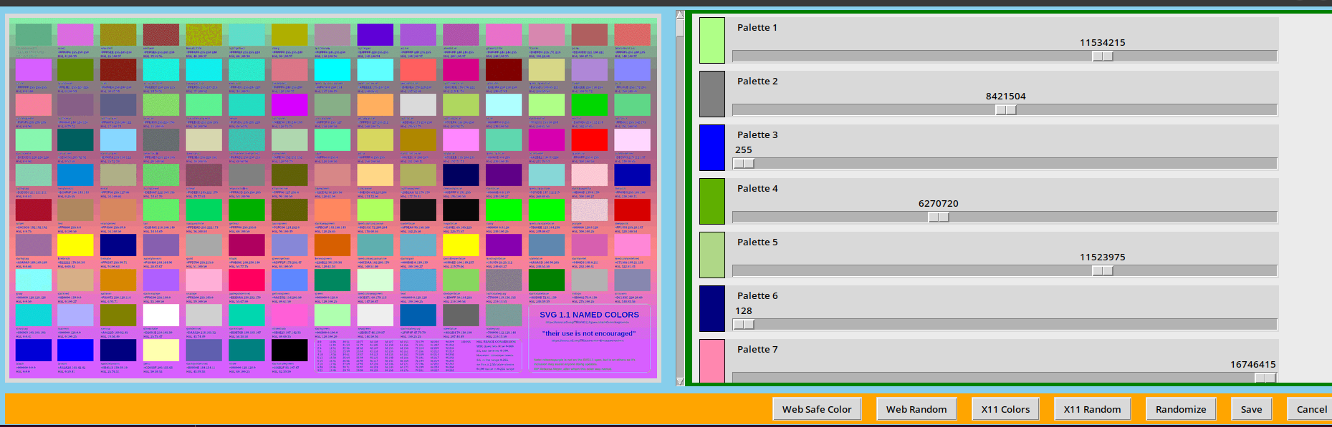
Task: Apply Web Random colors
Action: coord(916,409)
